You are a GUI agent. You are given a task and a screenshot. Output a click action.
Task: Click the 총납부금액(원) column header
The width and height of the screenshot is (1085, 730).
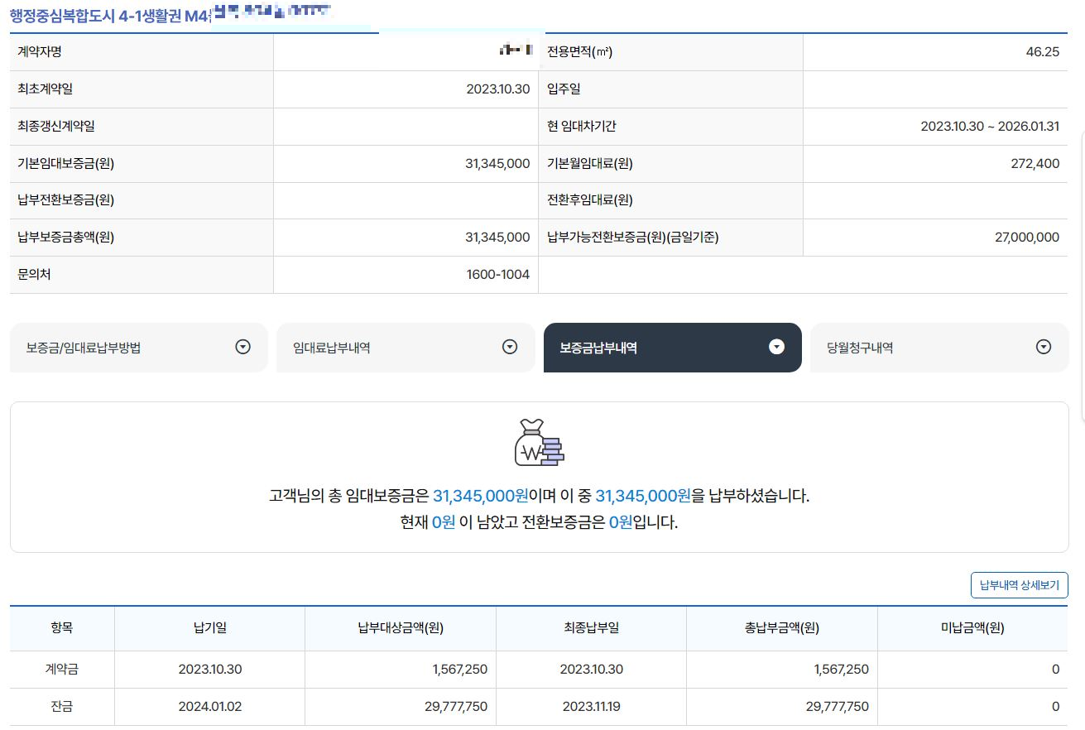[x=782, y=628]
